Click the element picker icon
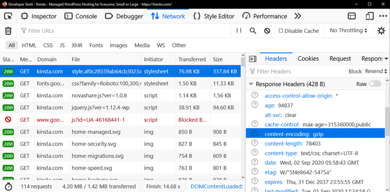Screen dimensions: 390x192 click(x=8, y=16)
